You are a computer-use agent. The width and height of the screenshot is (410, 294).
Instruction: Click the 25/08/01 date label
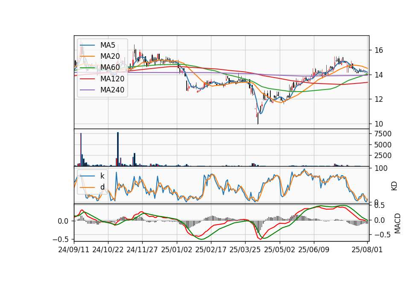tap(367, 250)
